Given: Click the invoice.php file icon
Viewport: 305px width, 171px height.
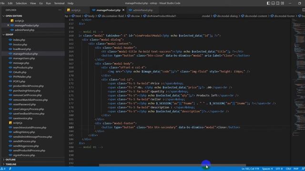Looking at the screenshot, I should click(x=10, y=44).
